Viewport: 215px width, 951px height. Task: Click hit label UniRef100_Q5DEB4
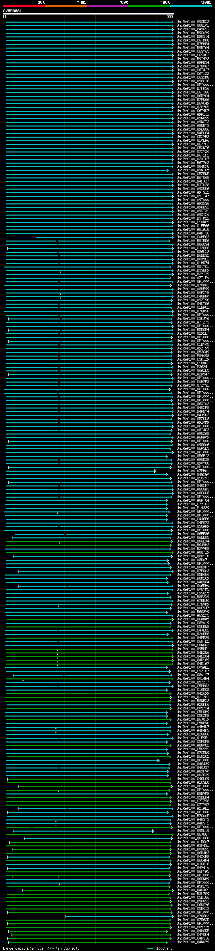coord(193,798)
